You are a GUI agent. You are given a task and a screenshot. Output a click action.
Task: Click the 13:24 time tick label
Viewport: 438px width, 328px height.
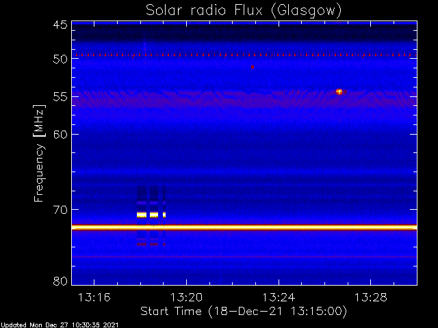279,297
